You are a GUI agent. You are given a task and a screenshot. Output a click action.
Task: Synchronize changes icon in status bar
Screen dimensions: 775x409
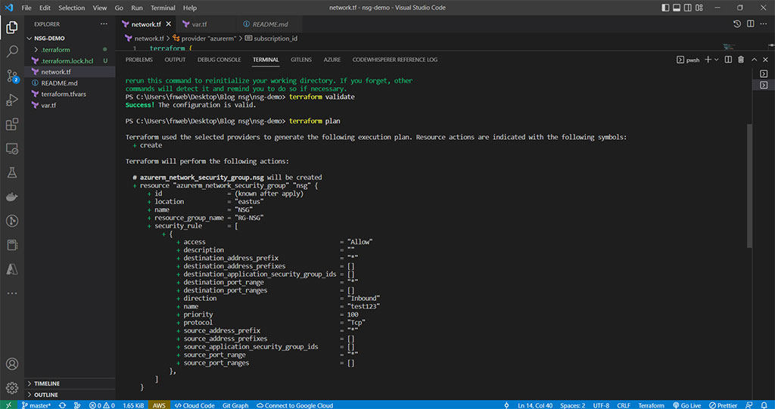[62, 405]
